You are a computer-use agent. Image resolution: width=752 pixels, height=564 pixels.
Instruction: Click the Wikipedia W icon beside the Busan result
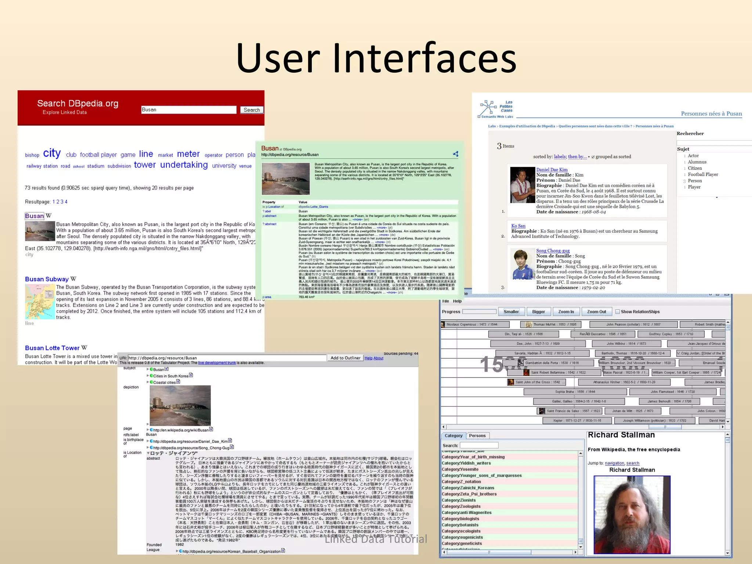point(48,216)
